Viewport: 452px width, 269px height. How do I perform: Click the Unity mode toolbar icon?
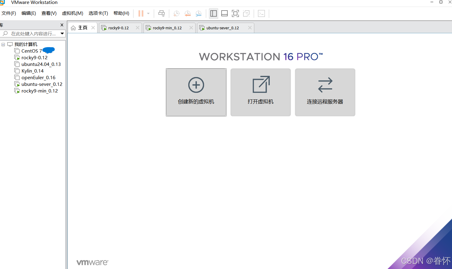(x=246, y=13)
